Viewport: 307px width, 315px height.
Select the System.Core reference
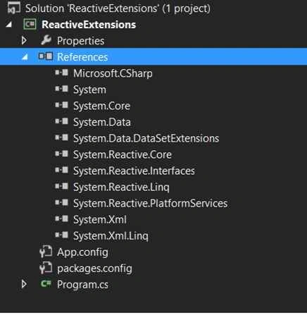point(101,106)
